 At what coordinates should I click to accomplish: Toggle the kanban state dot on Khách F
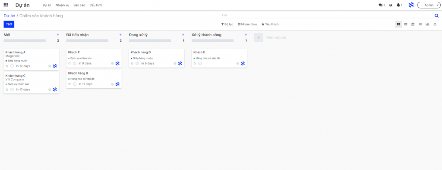click(x=113, y=64)
